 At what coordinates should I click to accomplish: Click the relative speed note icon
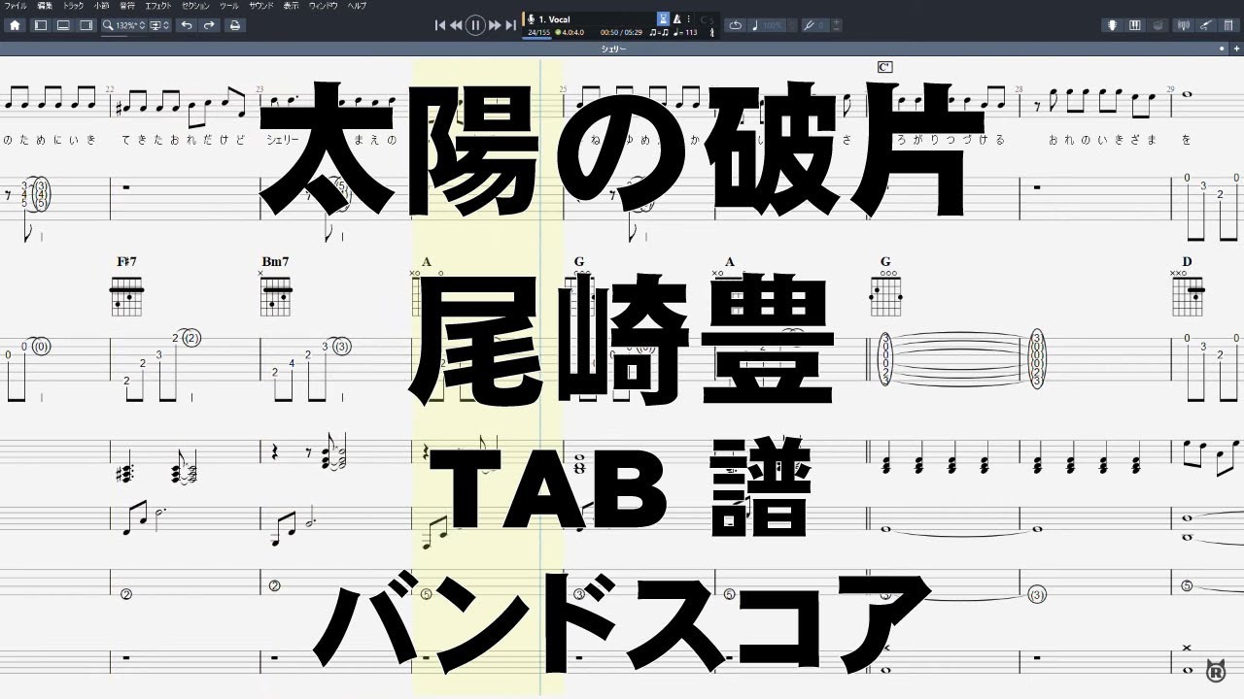pyautogui.click(x=755, y=25)
